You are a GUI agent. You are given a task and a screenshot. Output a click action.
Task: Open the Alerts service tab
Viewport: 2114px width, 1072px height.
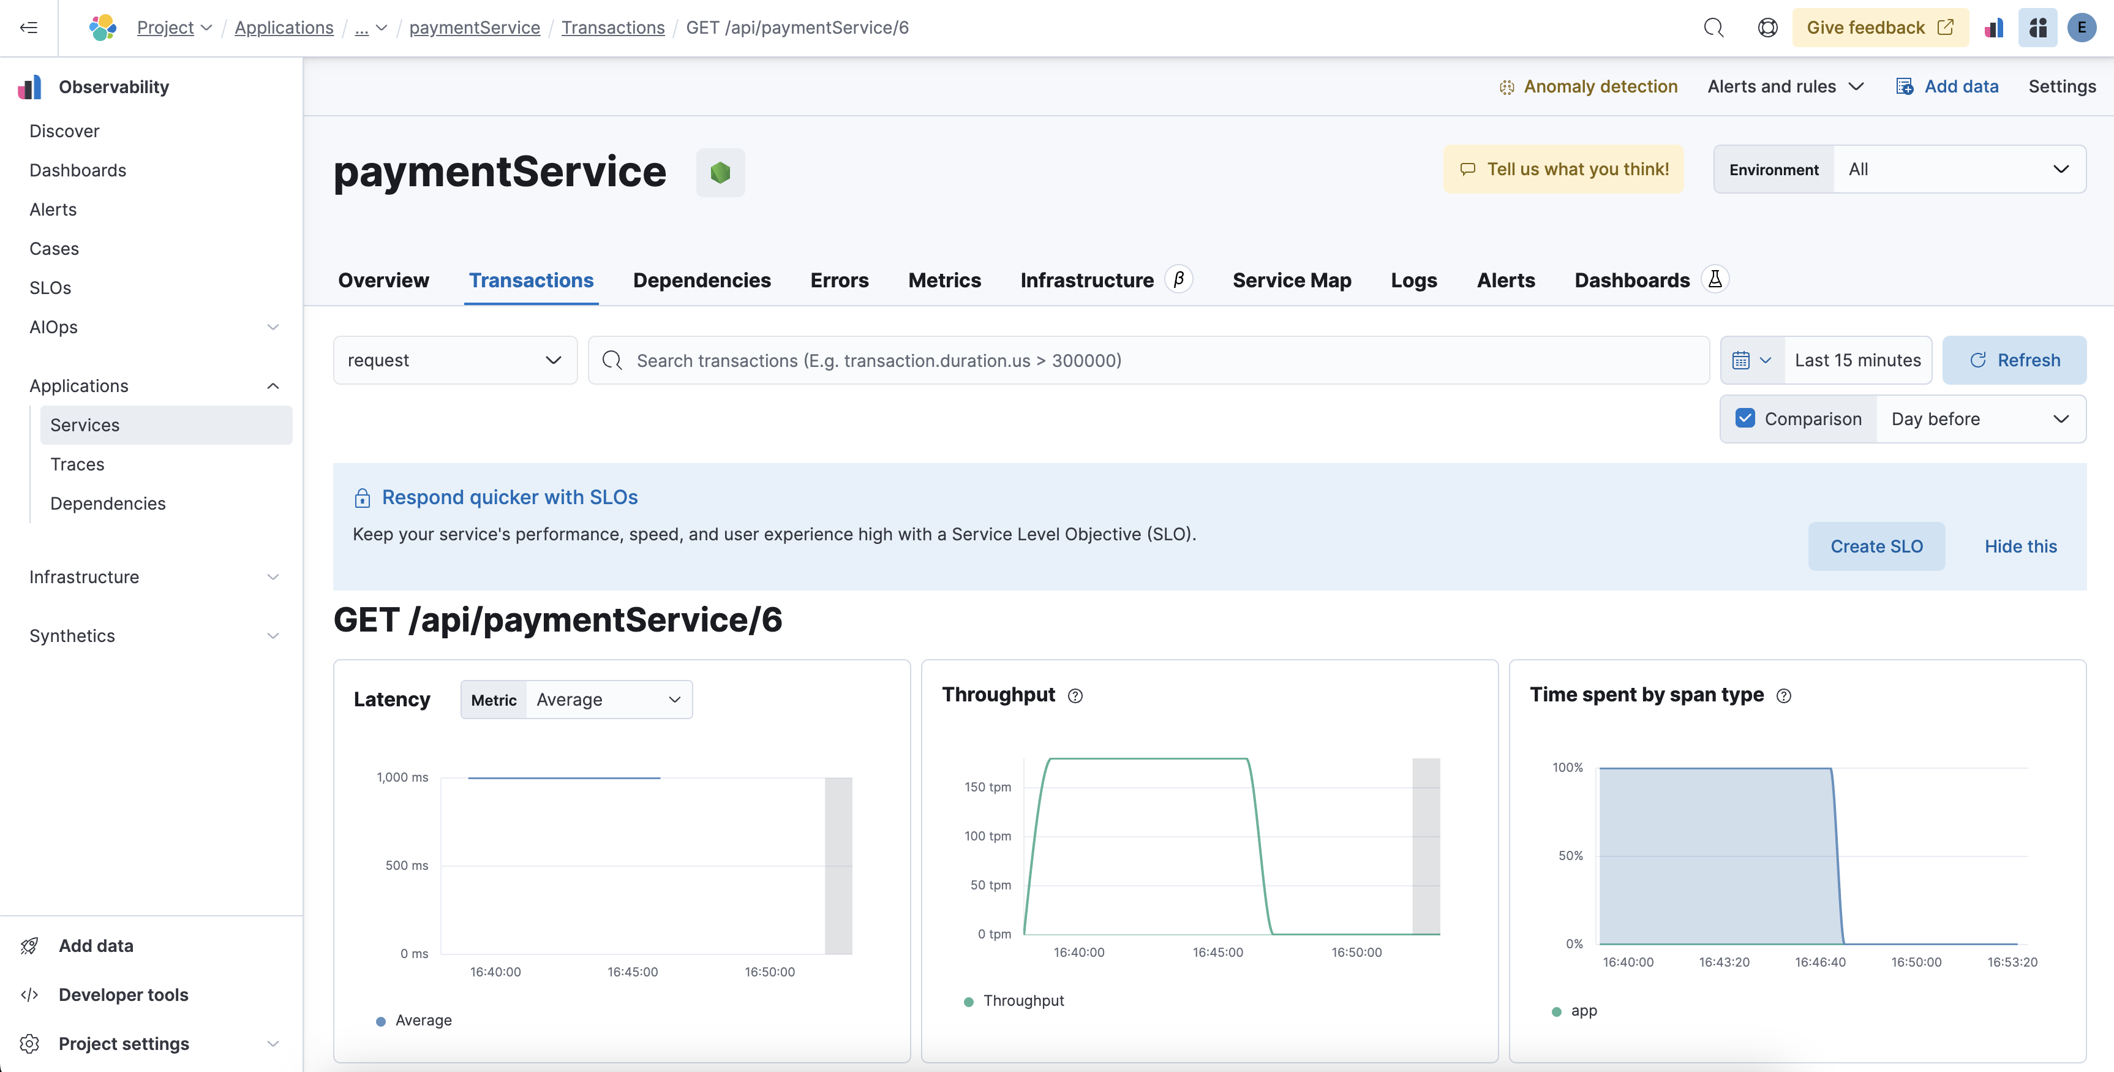pos(1505,280)
